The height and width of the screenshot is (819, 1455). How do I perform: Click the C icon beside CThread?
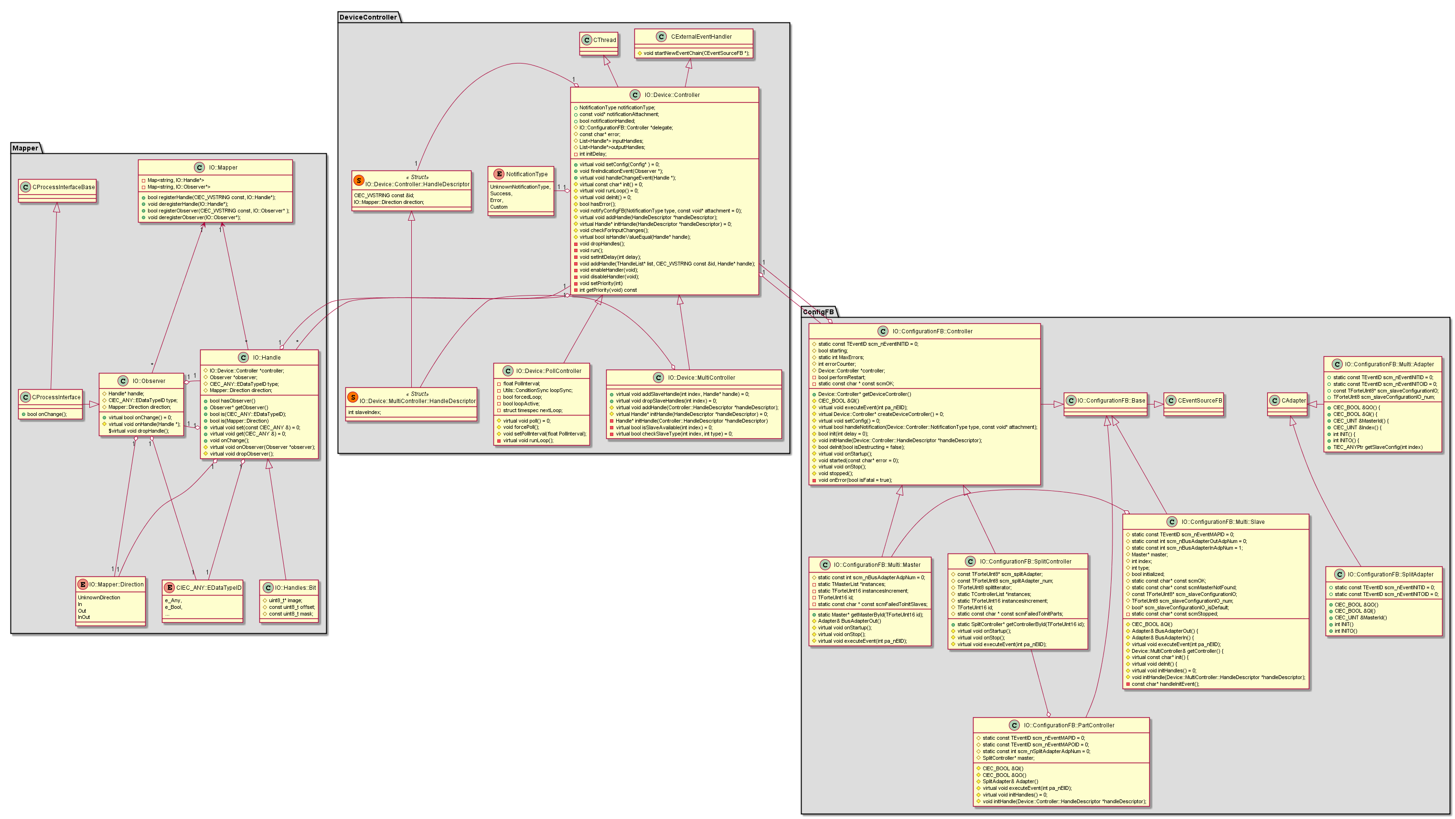coord(587,40)
